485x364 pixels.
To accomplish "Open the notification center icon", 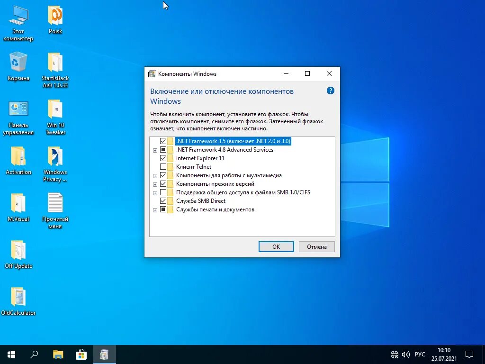I will [x=469, y=355].
